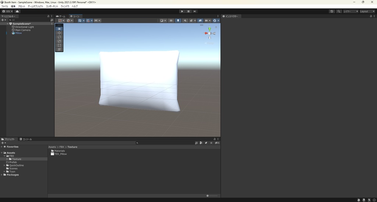This screenshot has width=377, height=202.
Task: Toggle scene audio button
Action: click(x=185, y=21)
